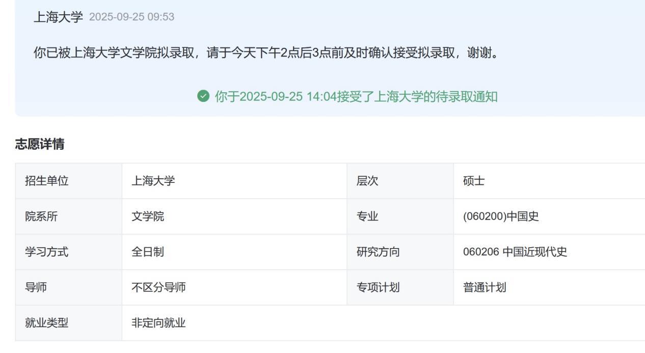Click the 不区分导师 value cell
645x353 pixels.
[234, 288]
